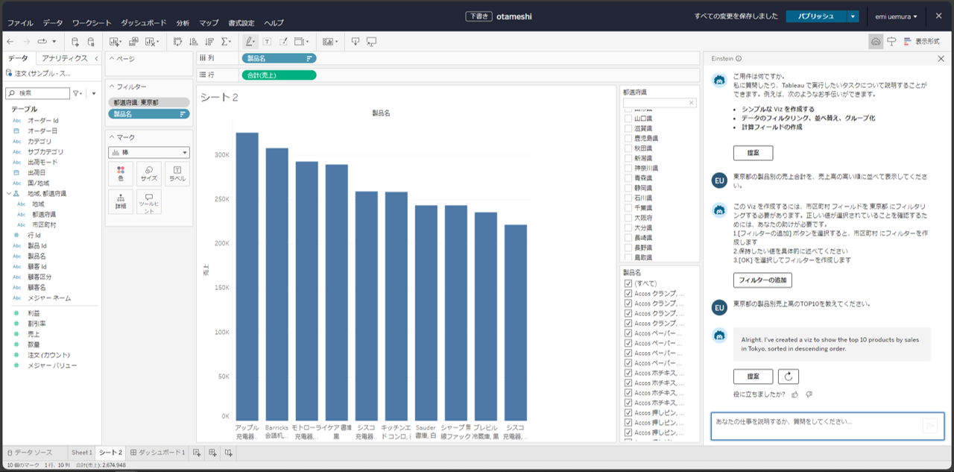Click the sort ascending toolbar icon
954x472 pixels.
pos(194,42)
